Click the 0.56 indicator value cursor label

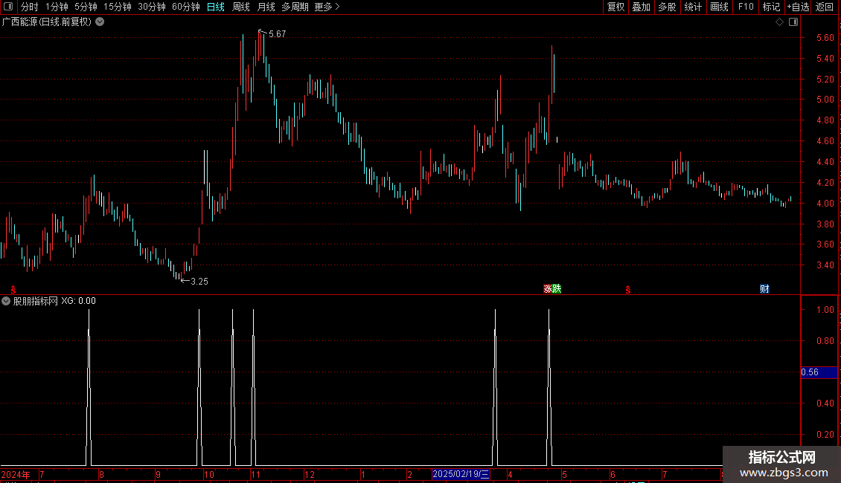tap(819, 372)
